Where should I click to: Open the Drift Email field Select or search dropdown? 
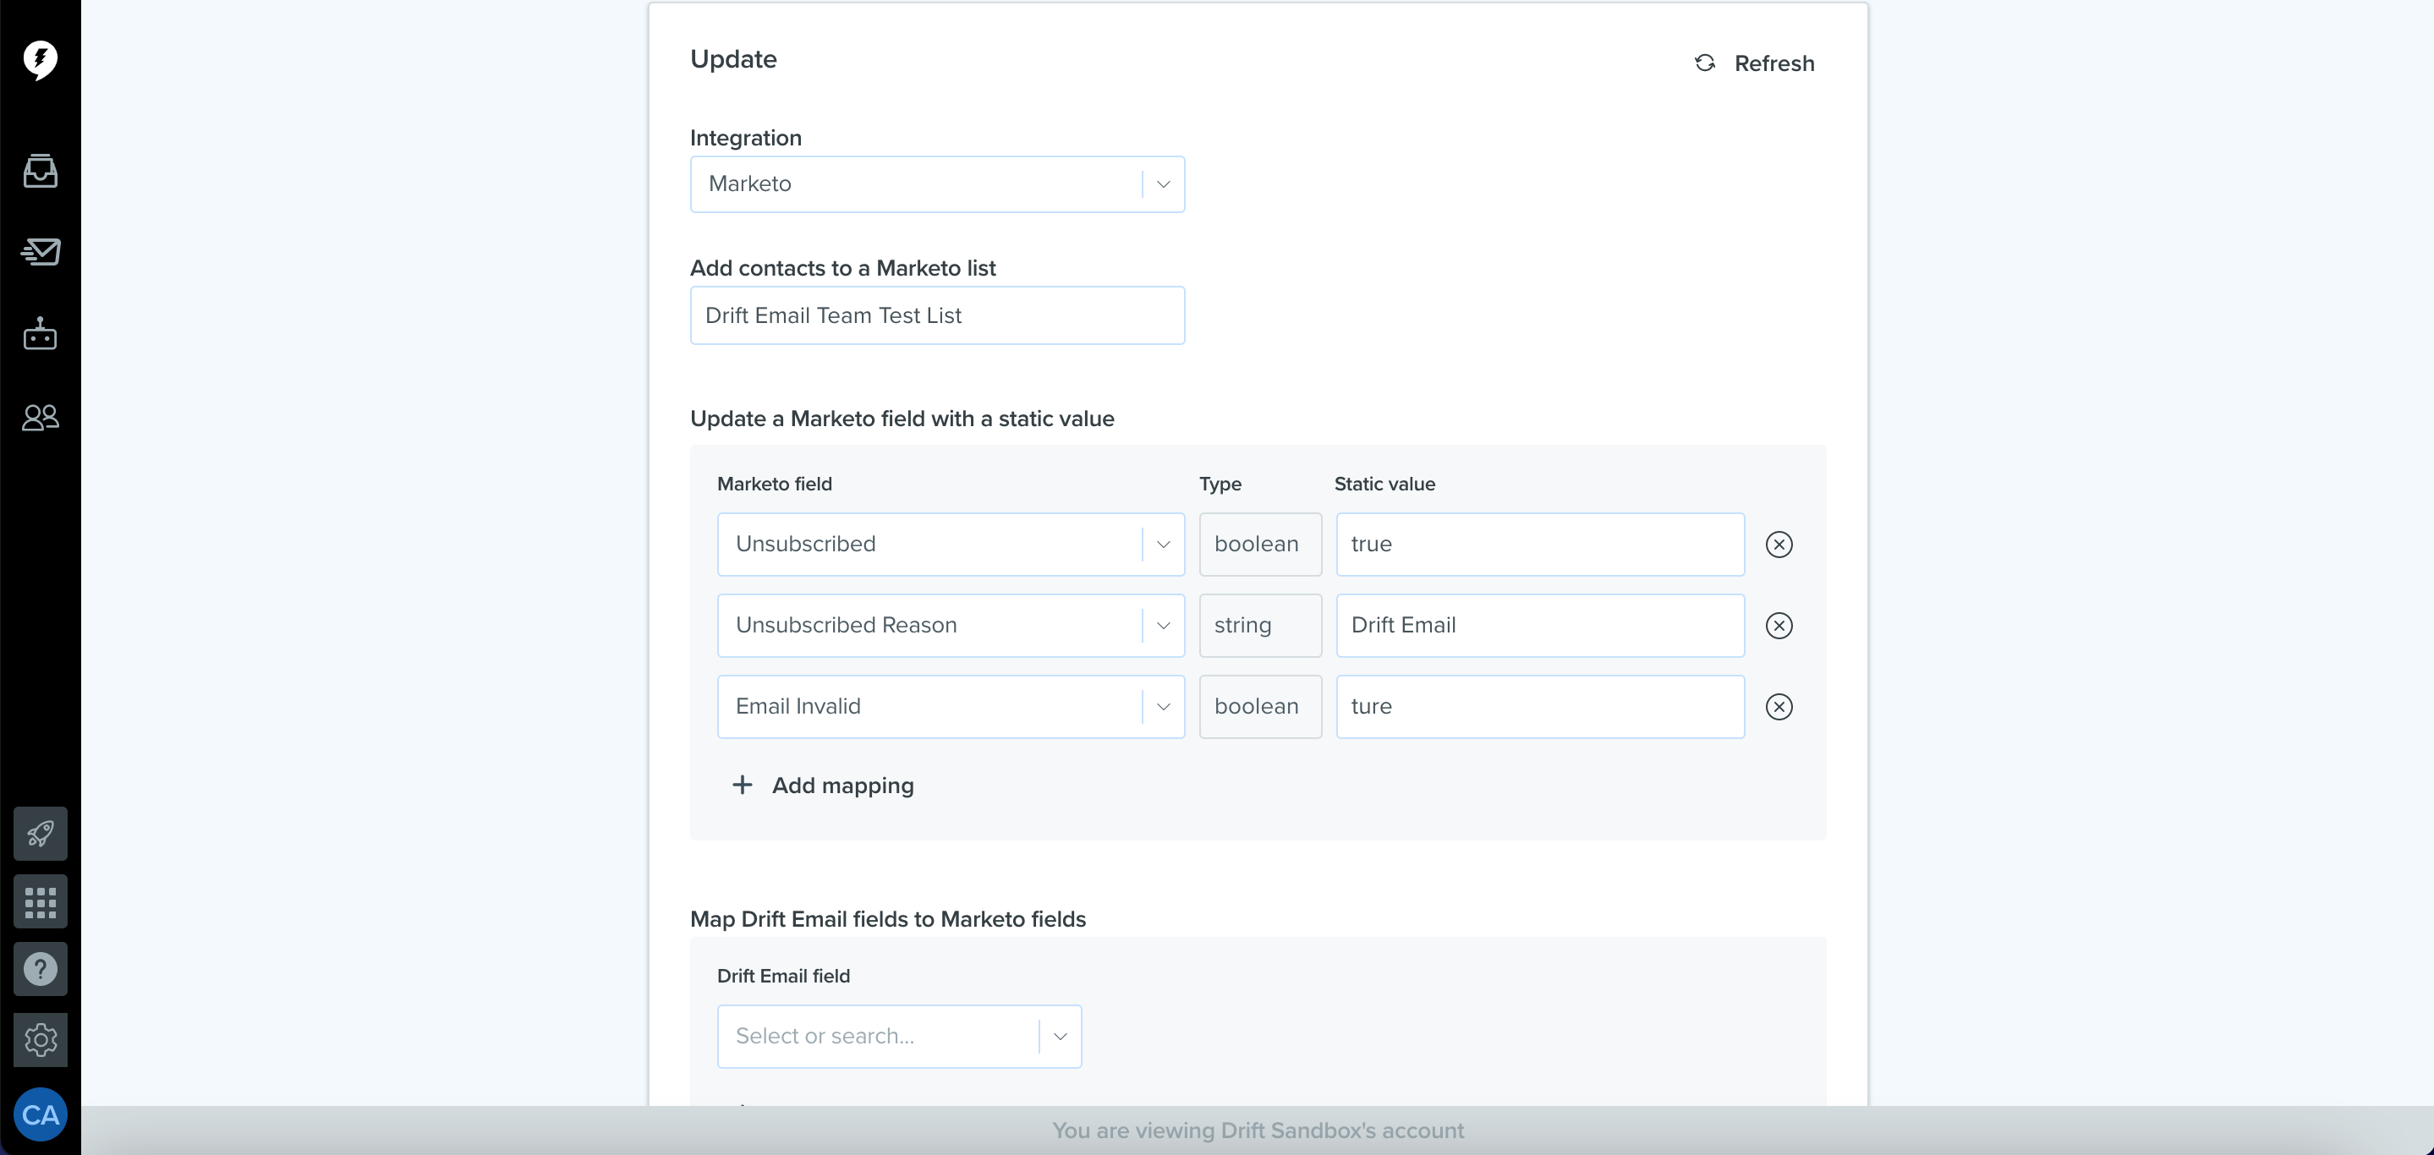[x=898, y=1036]
